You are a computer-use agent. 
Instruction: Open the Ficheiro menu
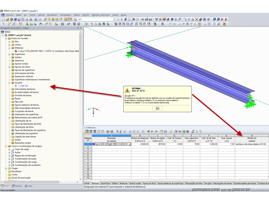click(x=10, y=15)
